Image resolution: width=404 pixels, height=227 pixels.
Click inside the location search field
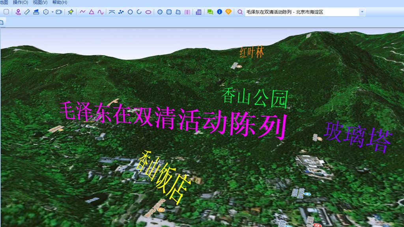[x=300, y=12]
